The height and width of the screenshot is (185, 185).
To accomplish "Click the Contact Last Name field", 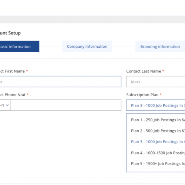I will [x=156, y=82].
